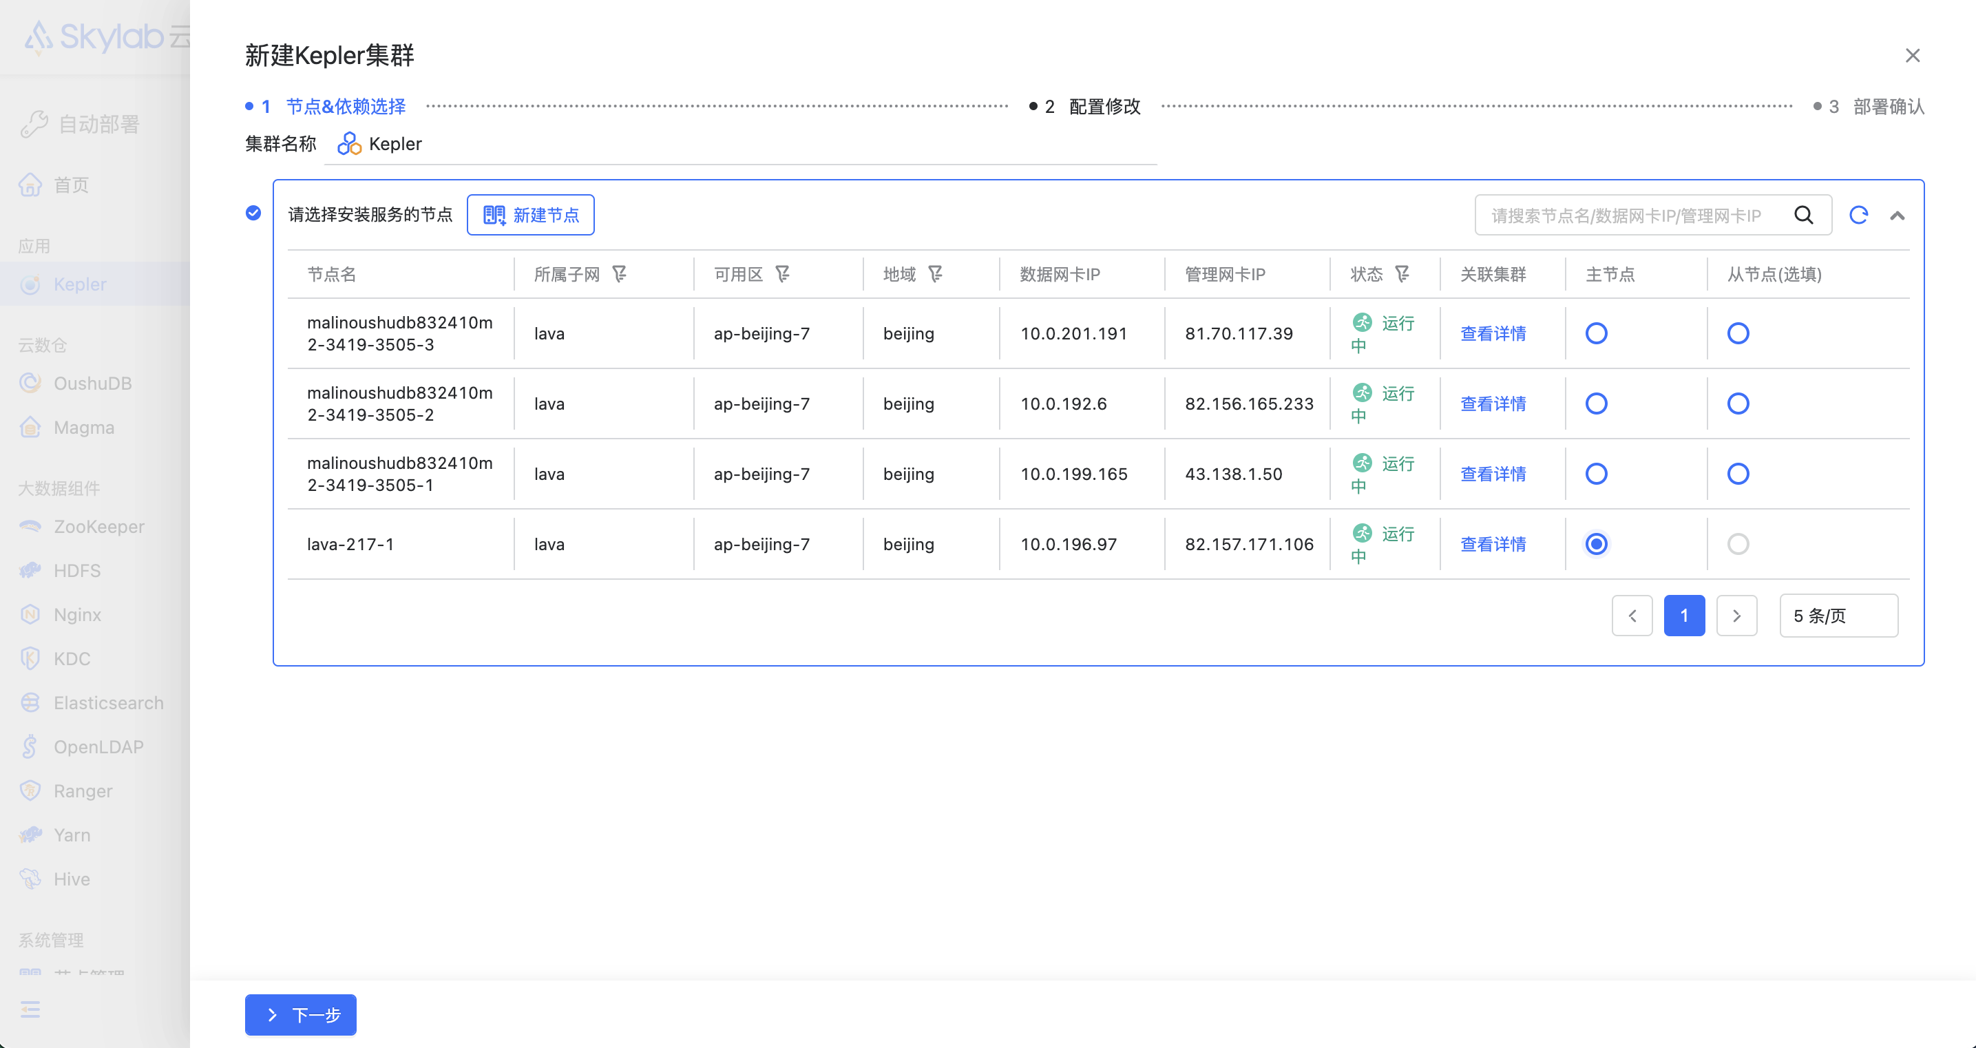Viewport: 1976px width, 1048px height.
Task: Click the KDC sidebar icon
Action: point(30,658)
